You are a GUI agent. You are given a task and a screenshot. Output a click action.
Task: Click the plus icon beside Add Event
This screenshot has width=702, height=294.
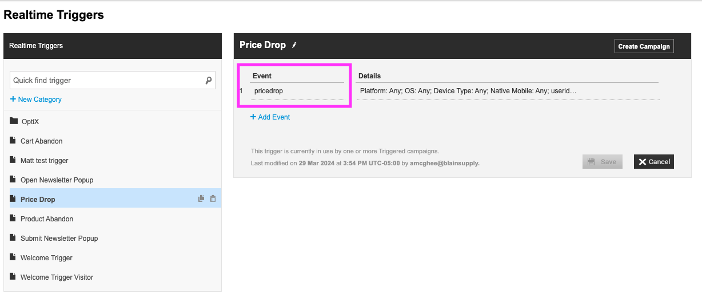click(x=253, y=117)
